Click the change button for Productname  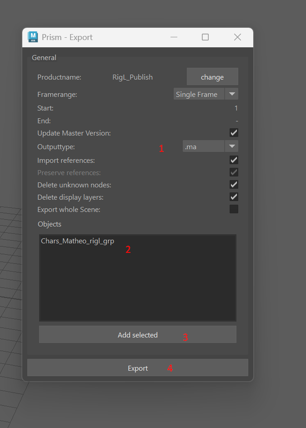(212, 77)
